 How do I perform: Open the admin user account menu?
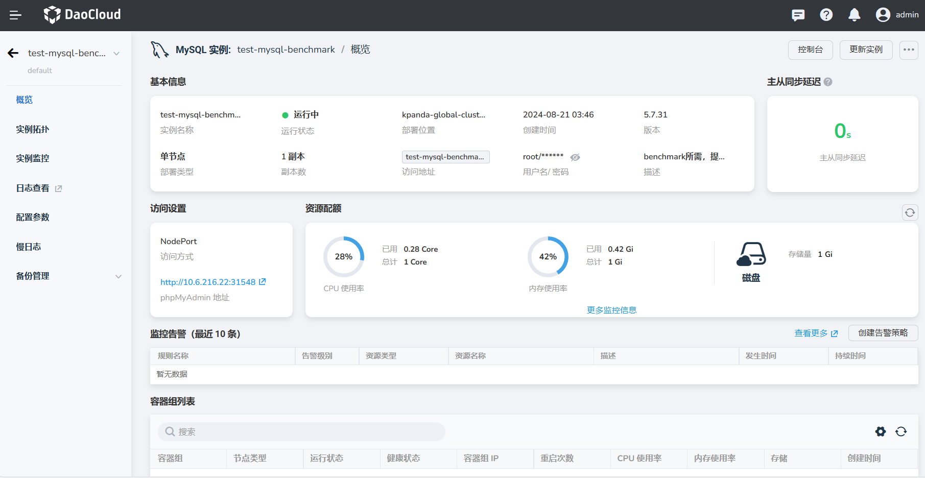coord(897,15)
